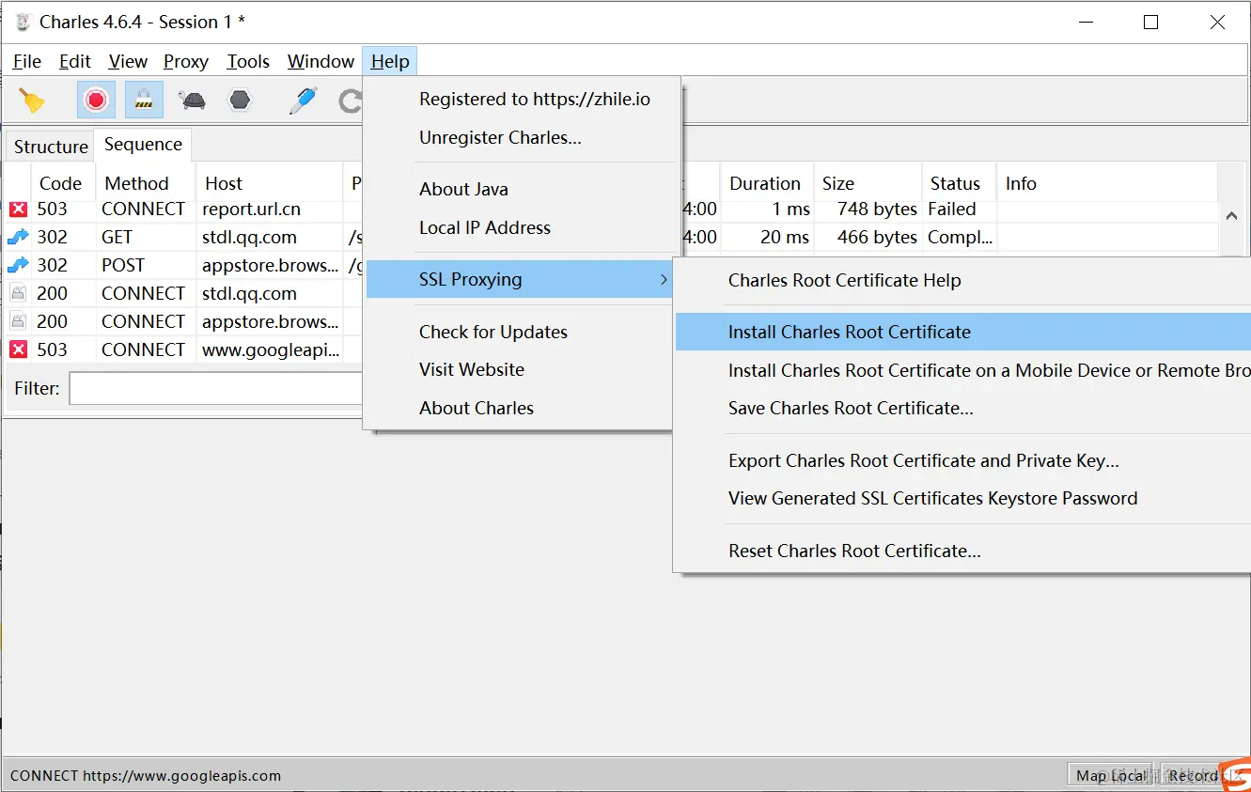
Task: Sort by the Code column header
Action: [61, 183]
